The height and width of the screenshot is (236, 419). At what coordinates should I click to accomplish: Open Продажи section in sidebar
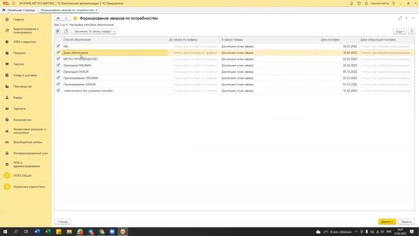[19, 53]
